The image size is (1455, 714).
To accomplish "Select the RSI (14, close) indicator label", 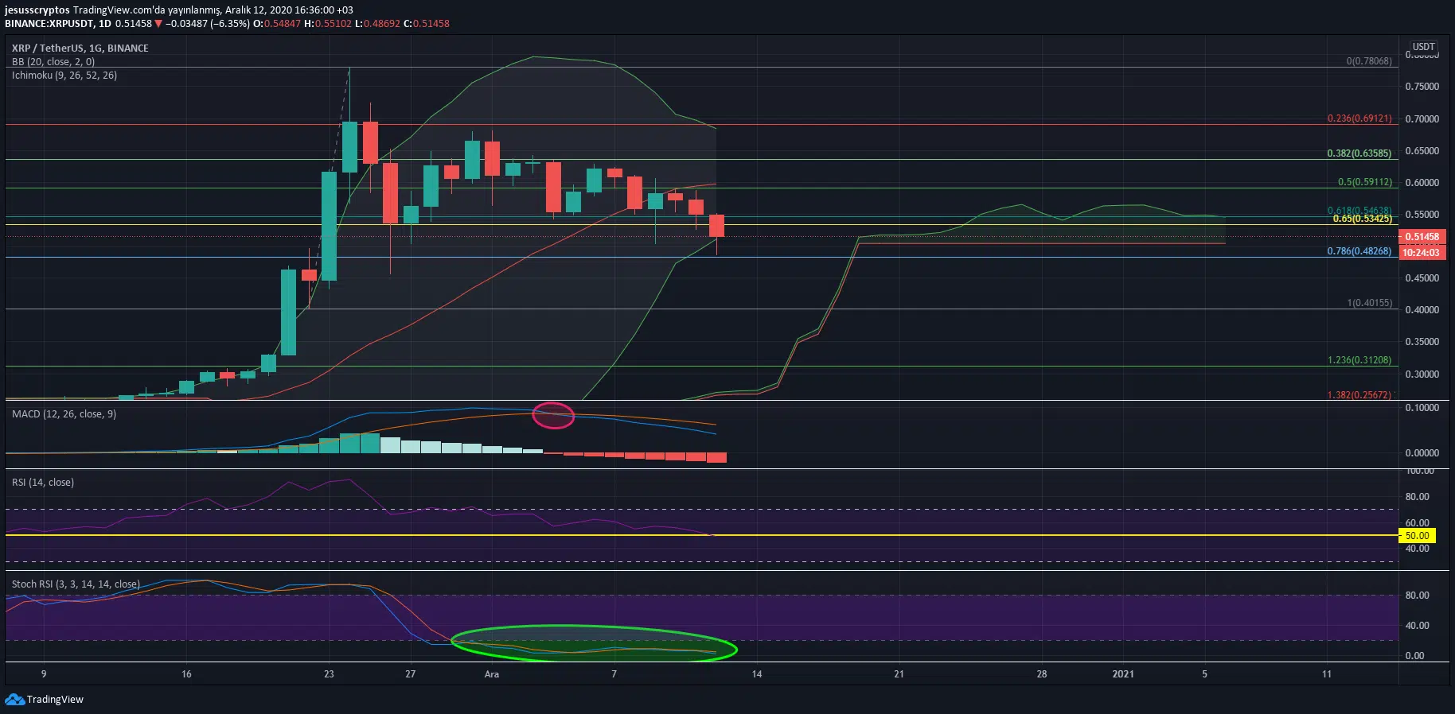I will pos(43,483).
